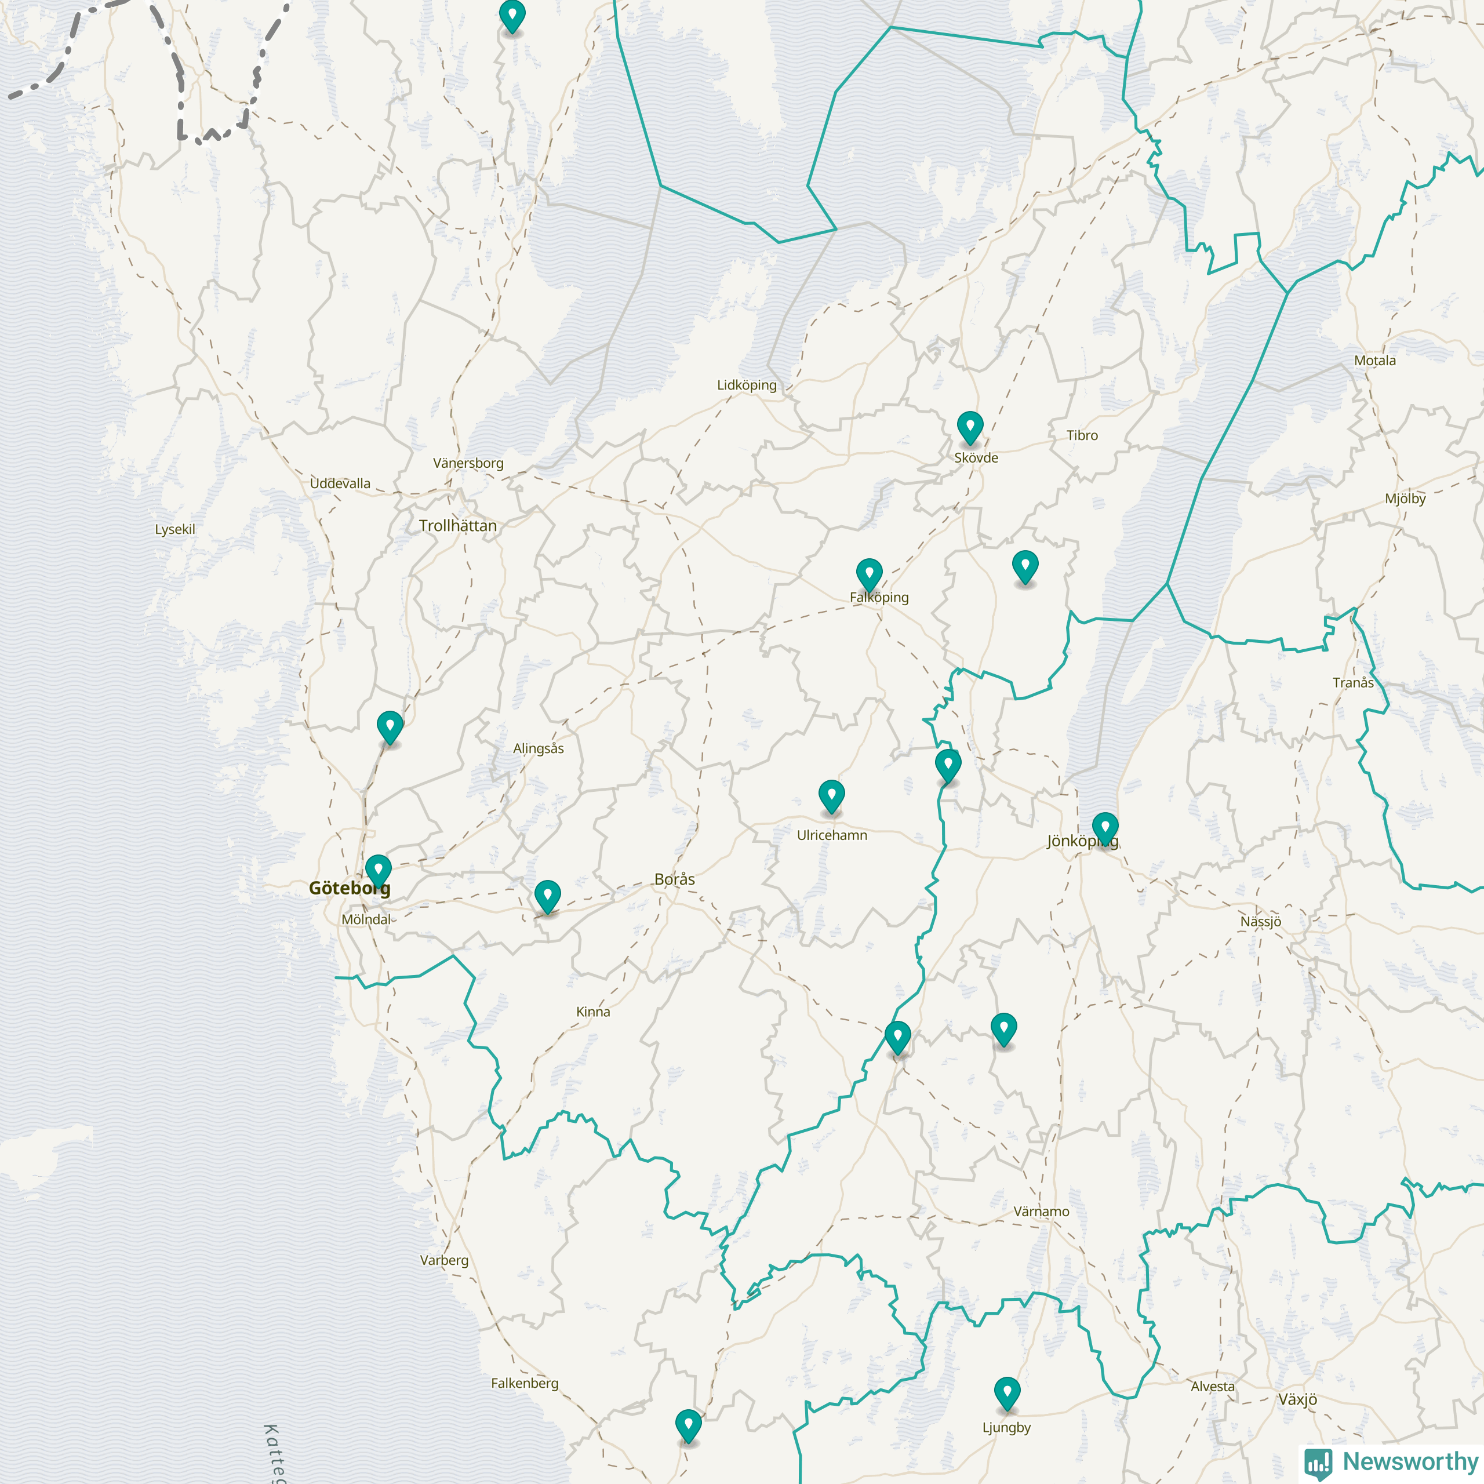Click the Motala town label

[x=1375, y=361]
